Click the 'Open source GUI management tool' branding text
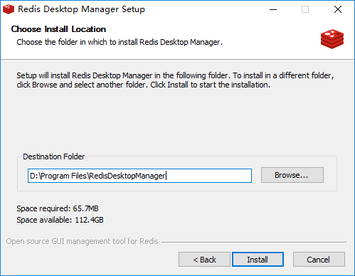The height and width of the screenshot is (276, 355). [82, 241]
